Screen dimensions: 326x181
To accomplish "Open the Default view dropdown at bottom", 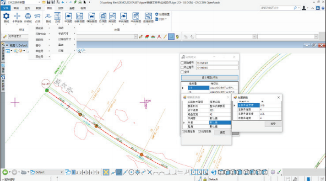I will tap(47, 172).
